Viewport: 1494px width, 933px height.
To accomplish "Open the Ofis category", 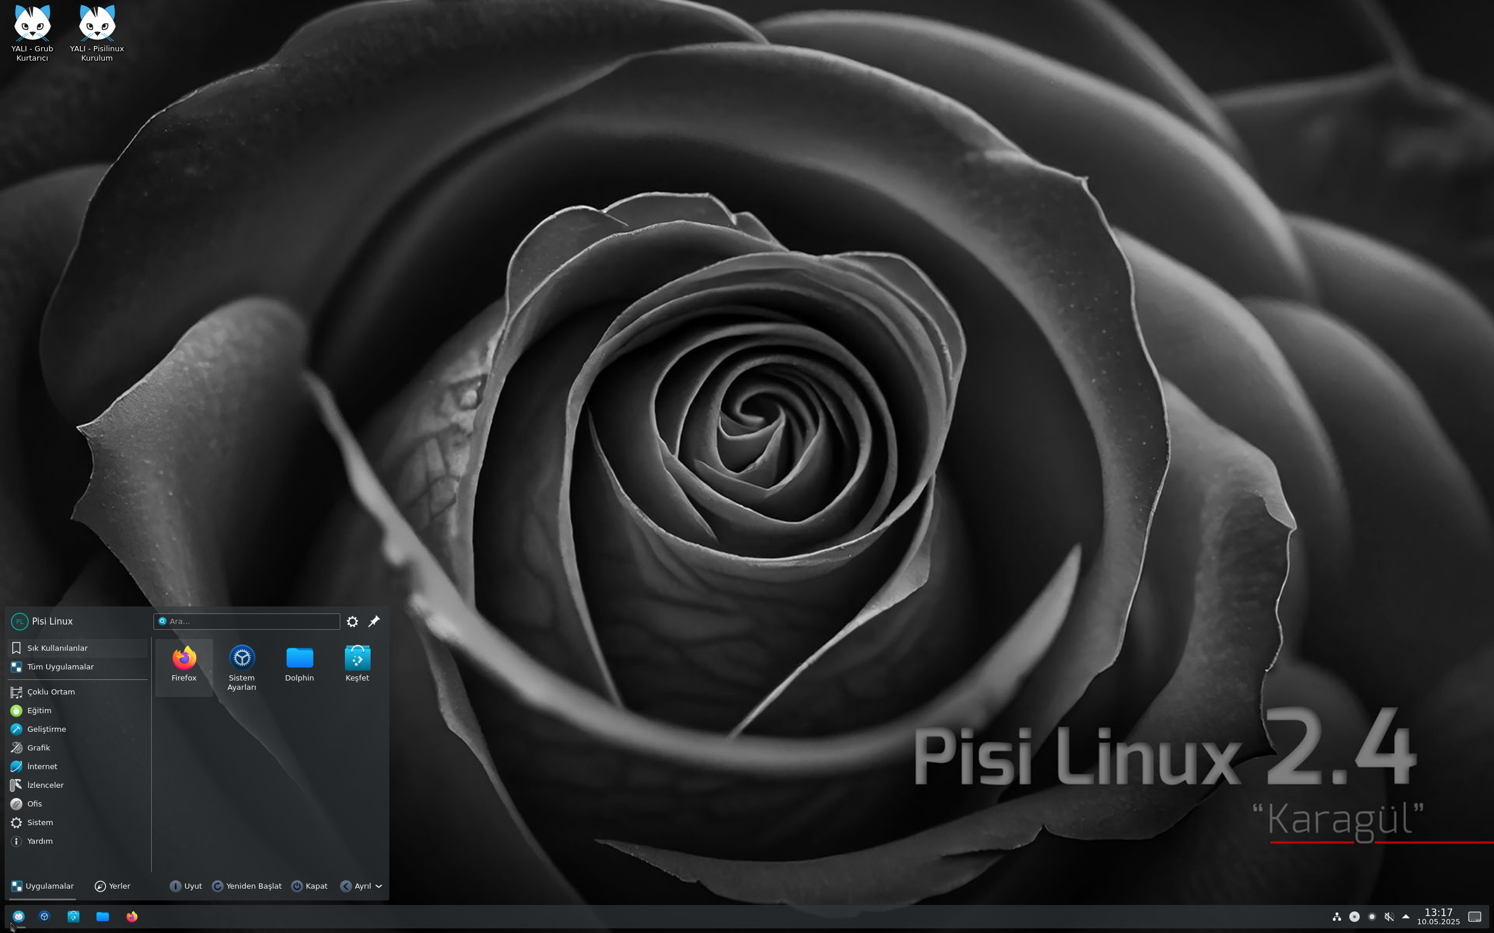I will pos(78,804).
